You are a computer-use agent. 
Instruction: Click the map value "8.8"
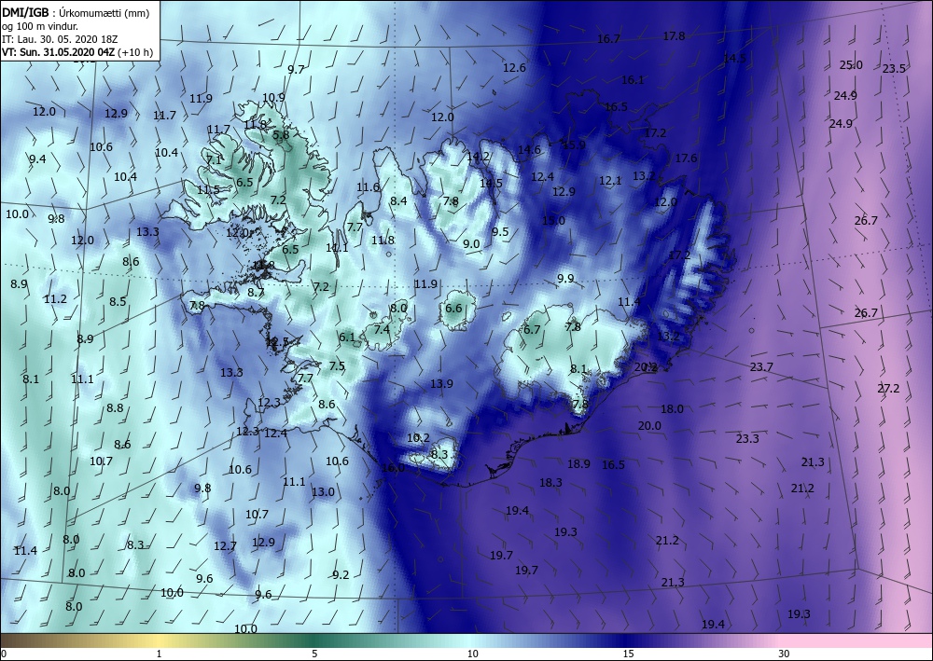click(x=115, y=407)
